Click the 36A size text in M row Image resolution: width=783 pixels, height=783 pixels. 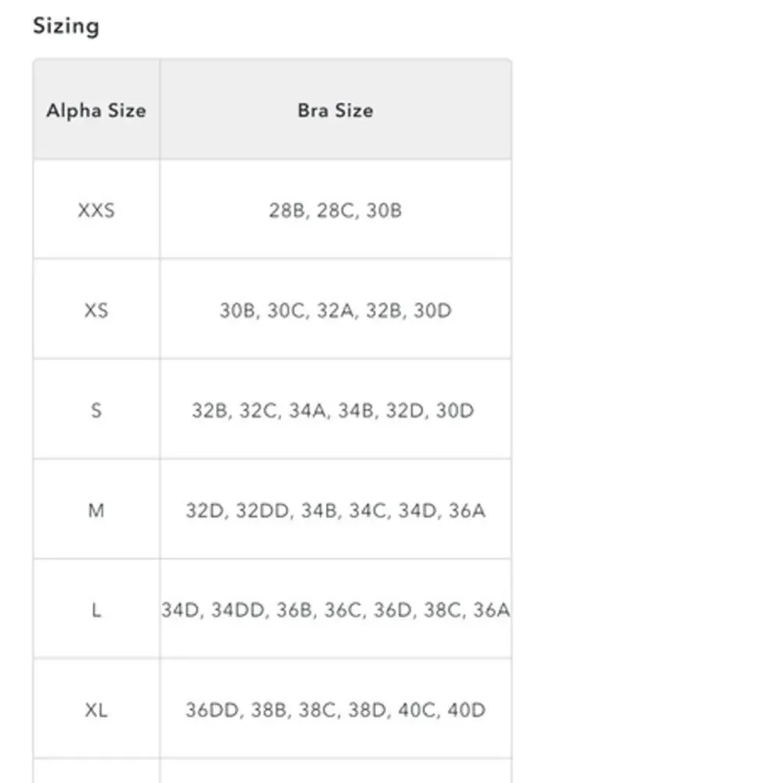(467, 511)
